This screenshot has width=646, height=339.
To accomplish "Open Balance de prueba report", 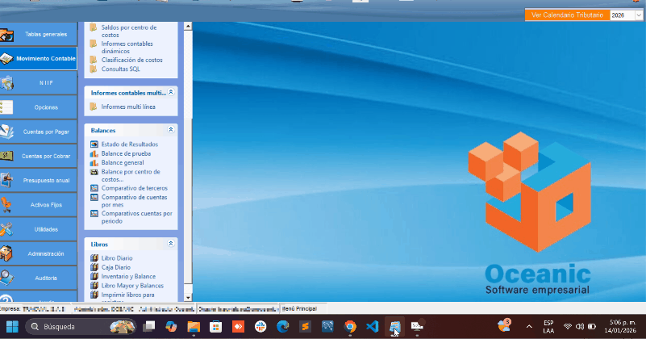I will point(126,153).
